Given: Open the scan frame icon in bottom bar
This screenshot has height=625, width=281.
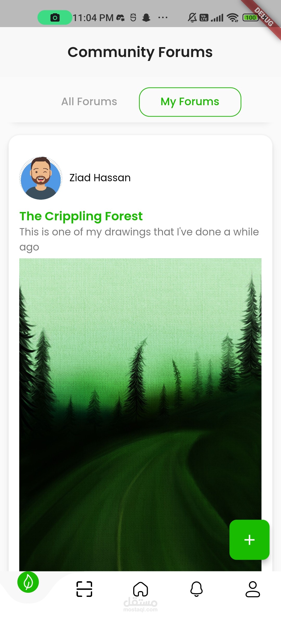Looking at the screenshot, I should click(84, 589).
